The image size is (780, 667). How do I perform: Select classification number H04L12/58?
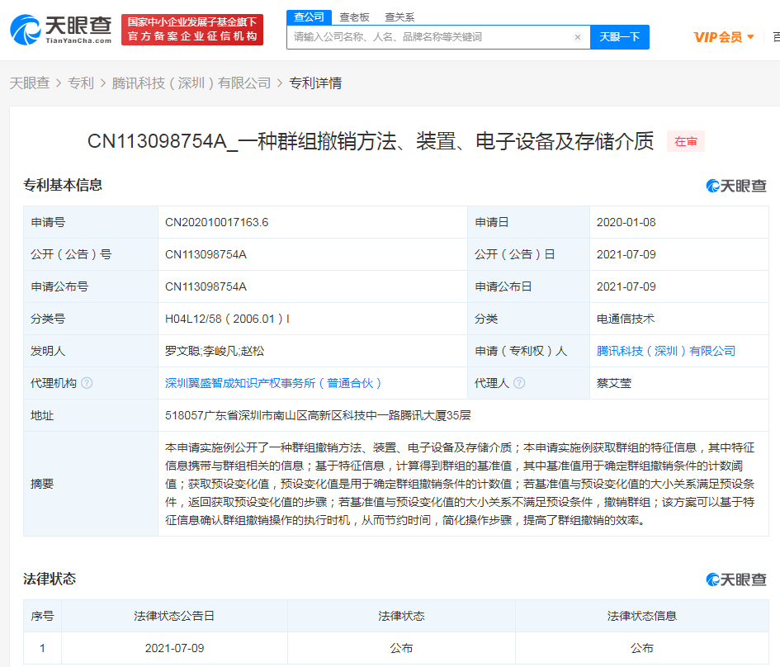[227, 319]
